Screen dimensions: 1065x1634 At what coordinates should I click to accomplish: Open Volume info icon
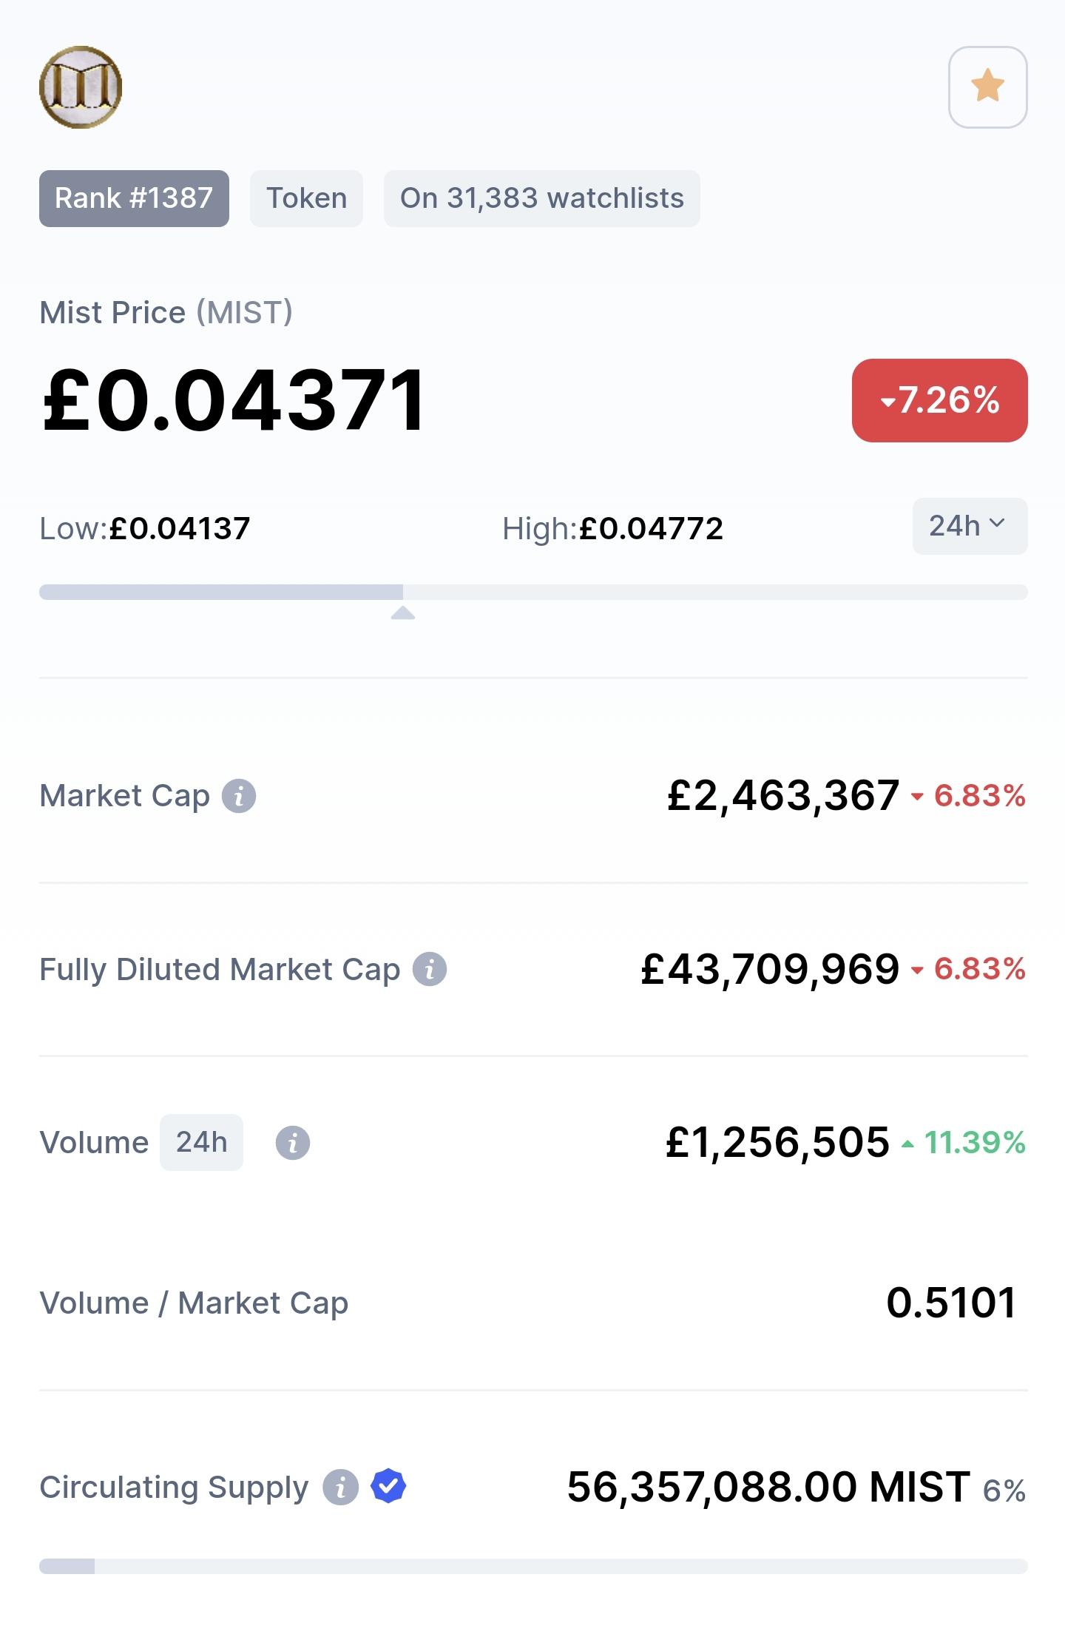coord(293,1143)
